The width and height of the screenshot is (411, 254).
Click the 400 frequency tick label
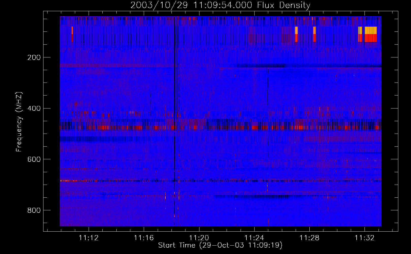coord(34,108)
